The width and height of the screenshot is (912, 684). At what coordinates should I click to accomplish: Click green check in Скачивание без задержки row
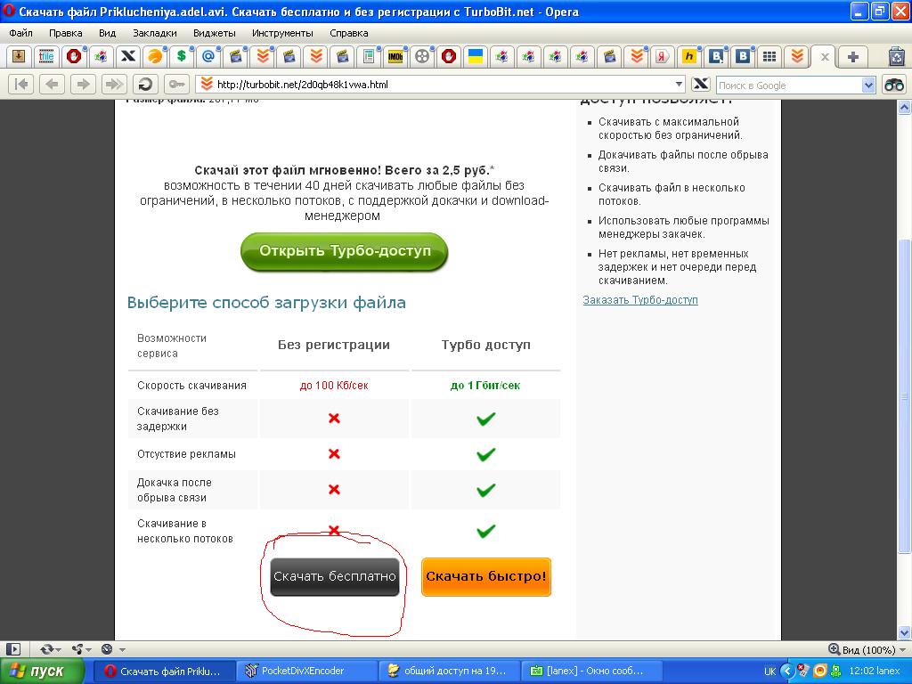point(485,419)
